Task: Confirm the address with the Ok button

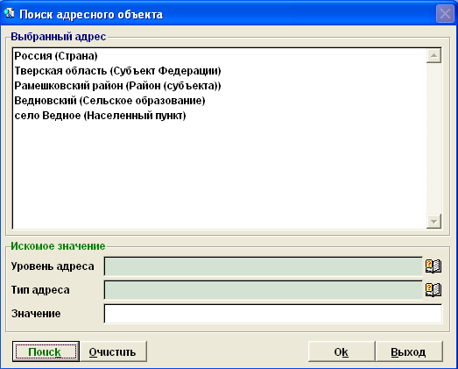Action: 342,351
